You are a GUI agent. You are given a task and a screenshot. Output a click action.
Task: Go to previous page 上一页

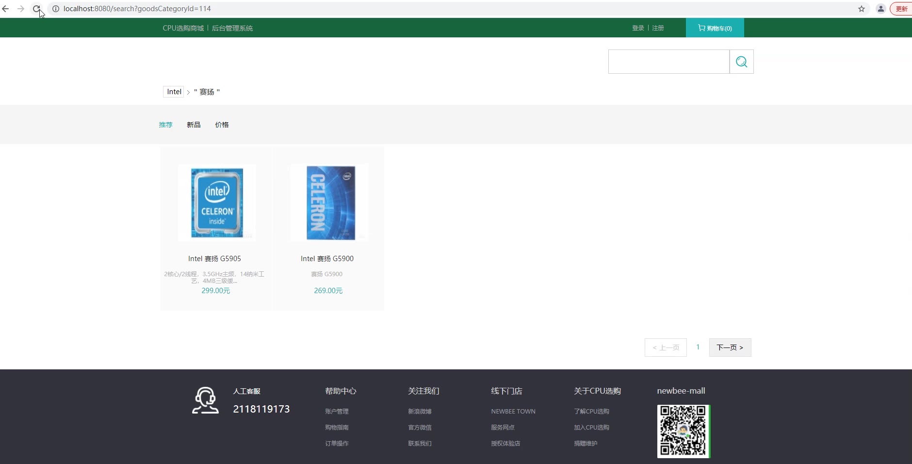click(666, 348)
